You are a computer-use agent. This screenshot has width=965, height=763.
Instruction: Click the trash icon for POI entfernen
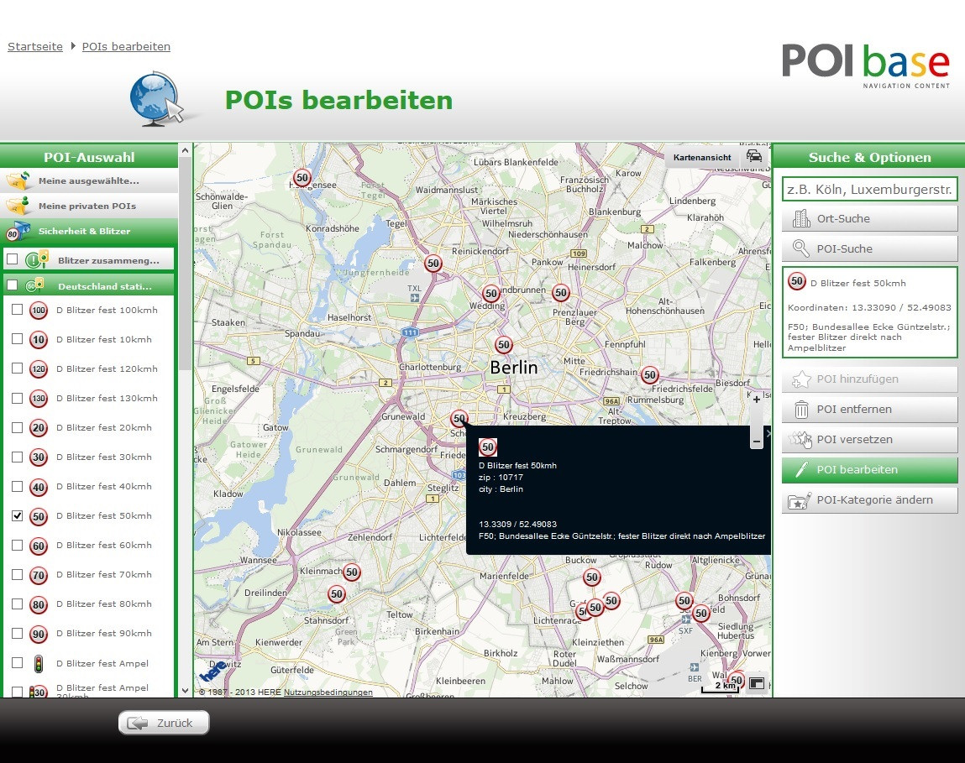pos(801,410)
